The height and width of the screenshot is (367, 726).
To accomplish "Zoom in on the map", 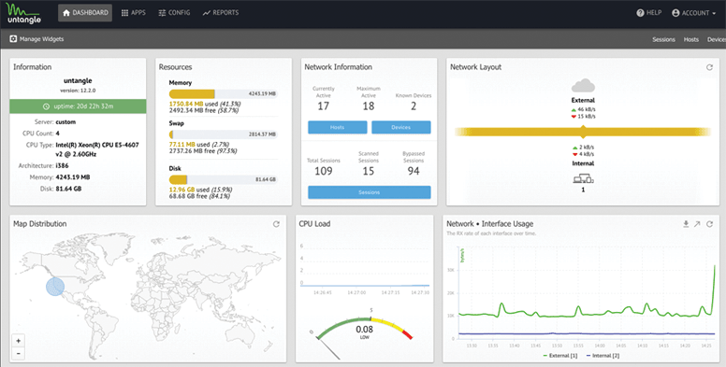I will [x=19, y=341].
